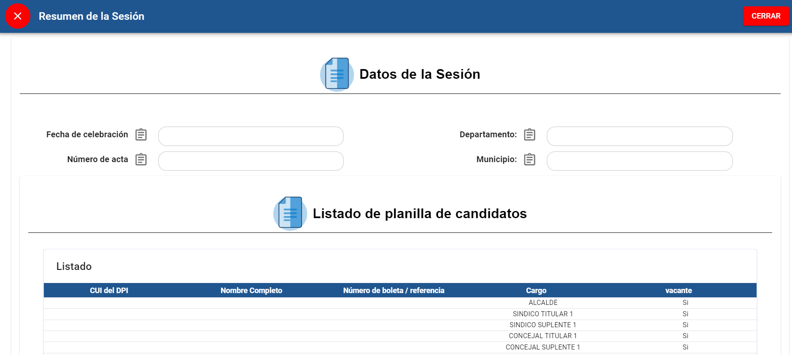Select the SINDICO TITULAR 1 row
This screenshot has width=792, height=355.
point(542,314)
